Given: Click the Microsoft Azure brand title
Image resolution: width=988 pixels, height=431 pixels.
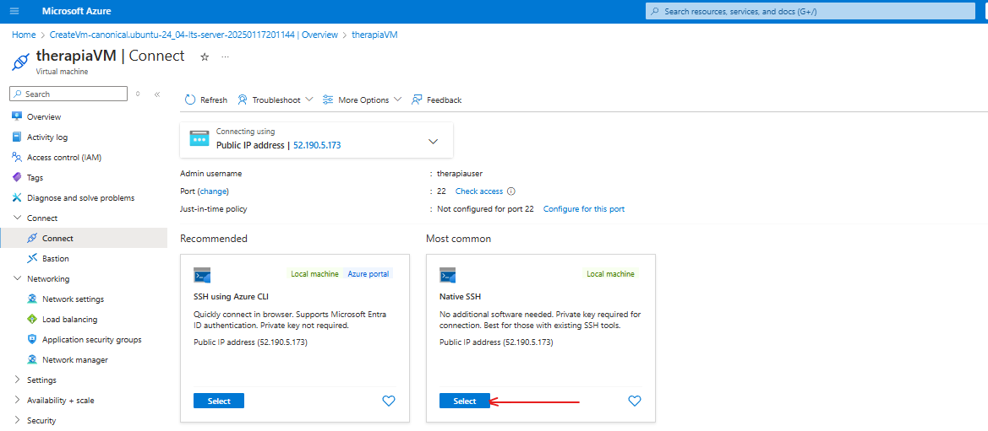Looking at the screenshot, I should tap(76, 11).
